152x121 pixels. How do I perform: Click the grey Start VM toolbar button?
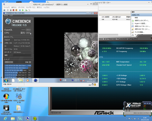[8, 10]
